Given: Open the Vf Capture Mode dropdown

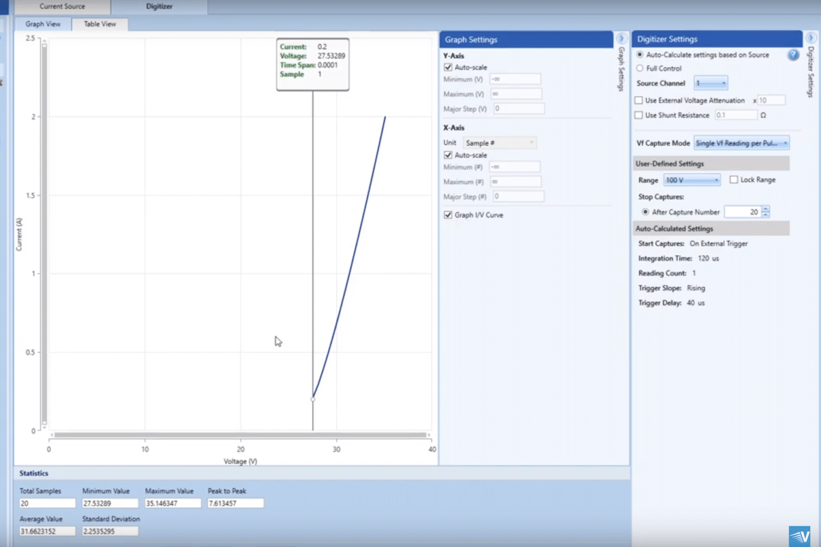Looking at the screenshot, I should [741, 143].
